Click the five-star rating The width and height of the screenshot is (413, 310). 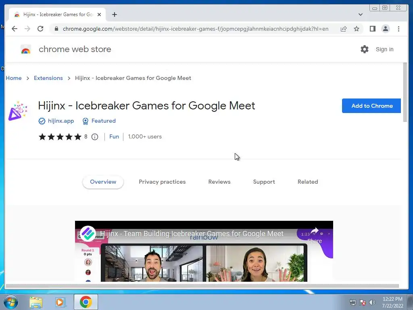pyautogui.click(x=60, y=137)
